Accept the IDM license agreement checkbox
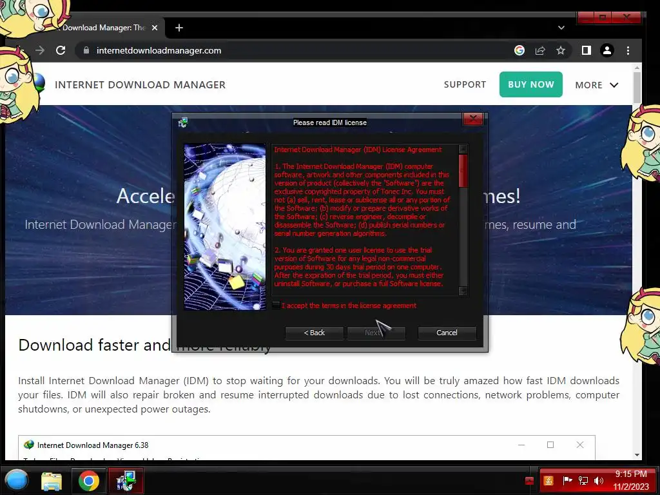The width and height of the screenshot is (660, 495). coord(276,305)
